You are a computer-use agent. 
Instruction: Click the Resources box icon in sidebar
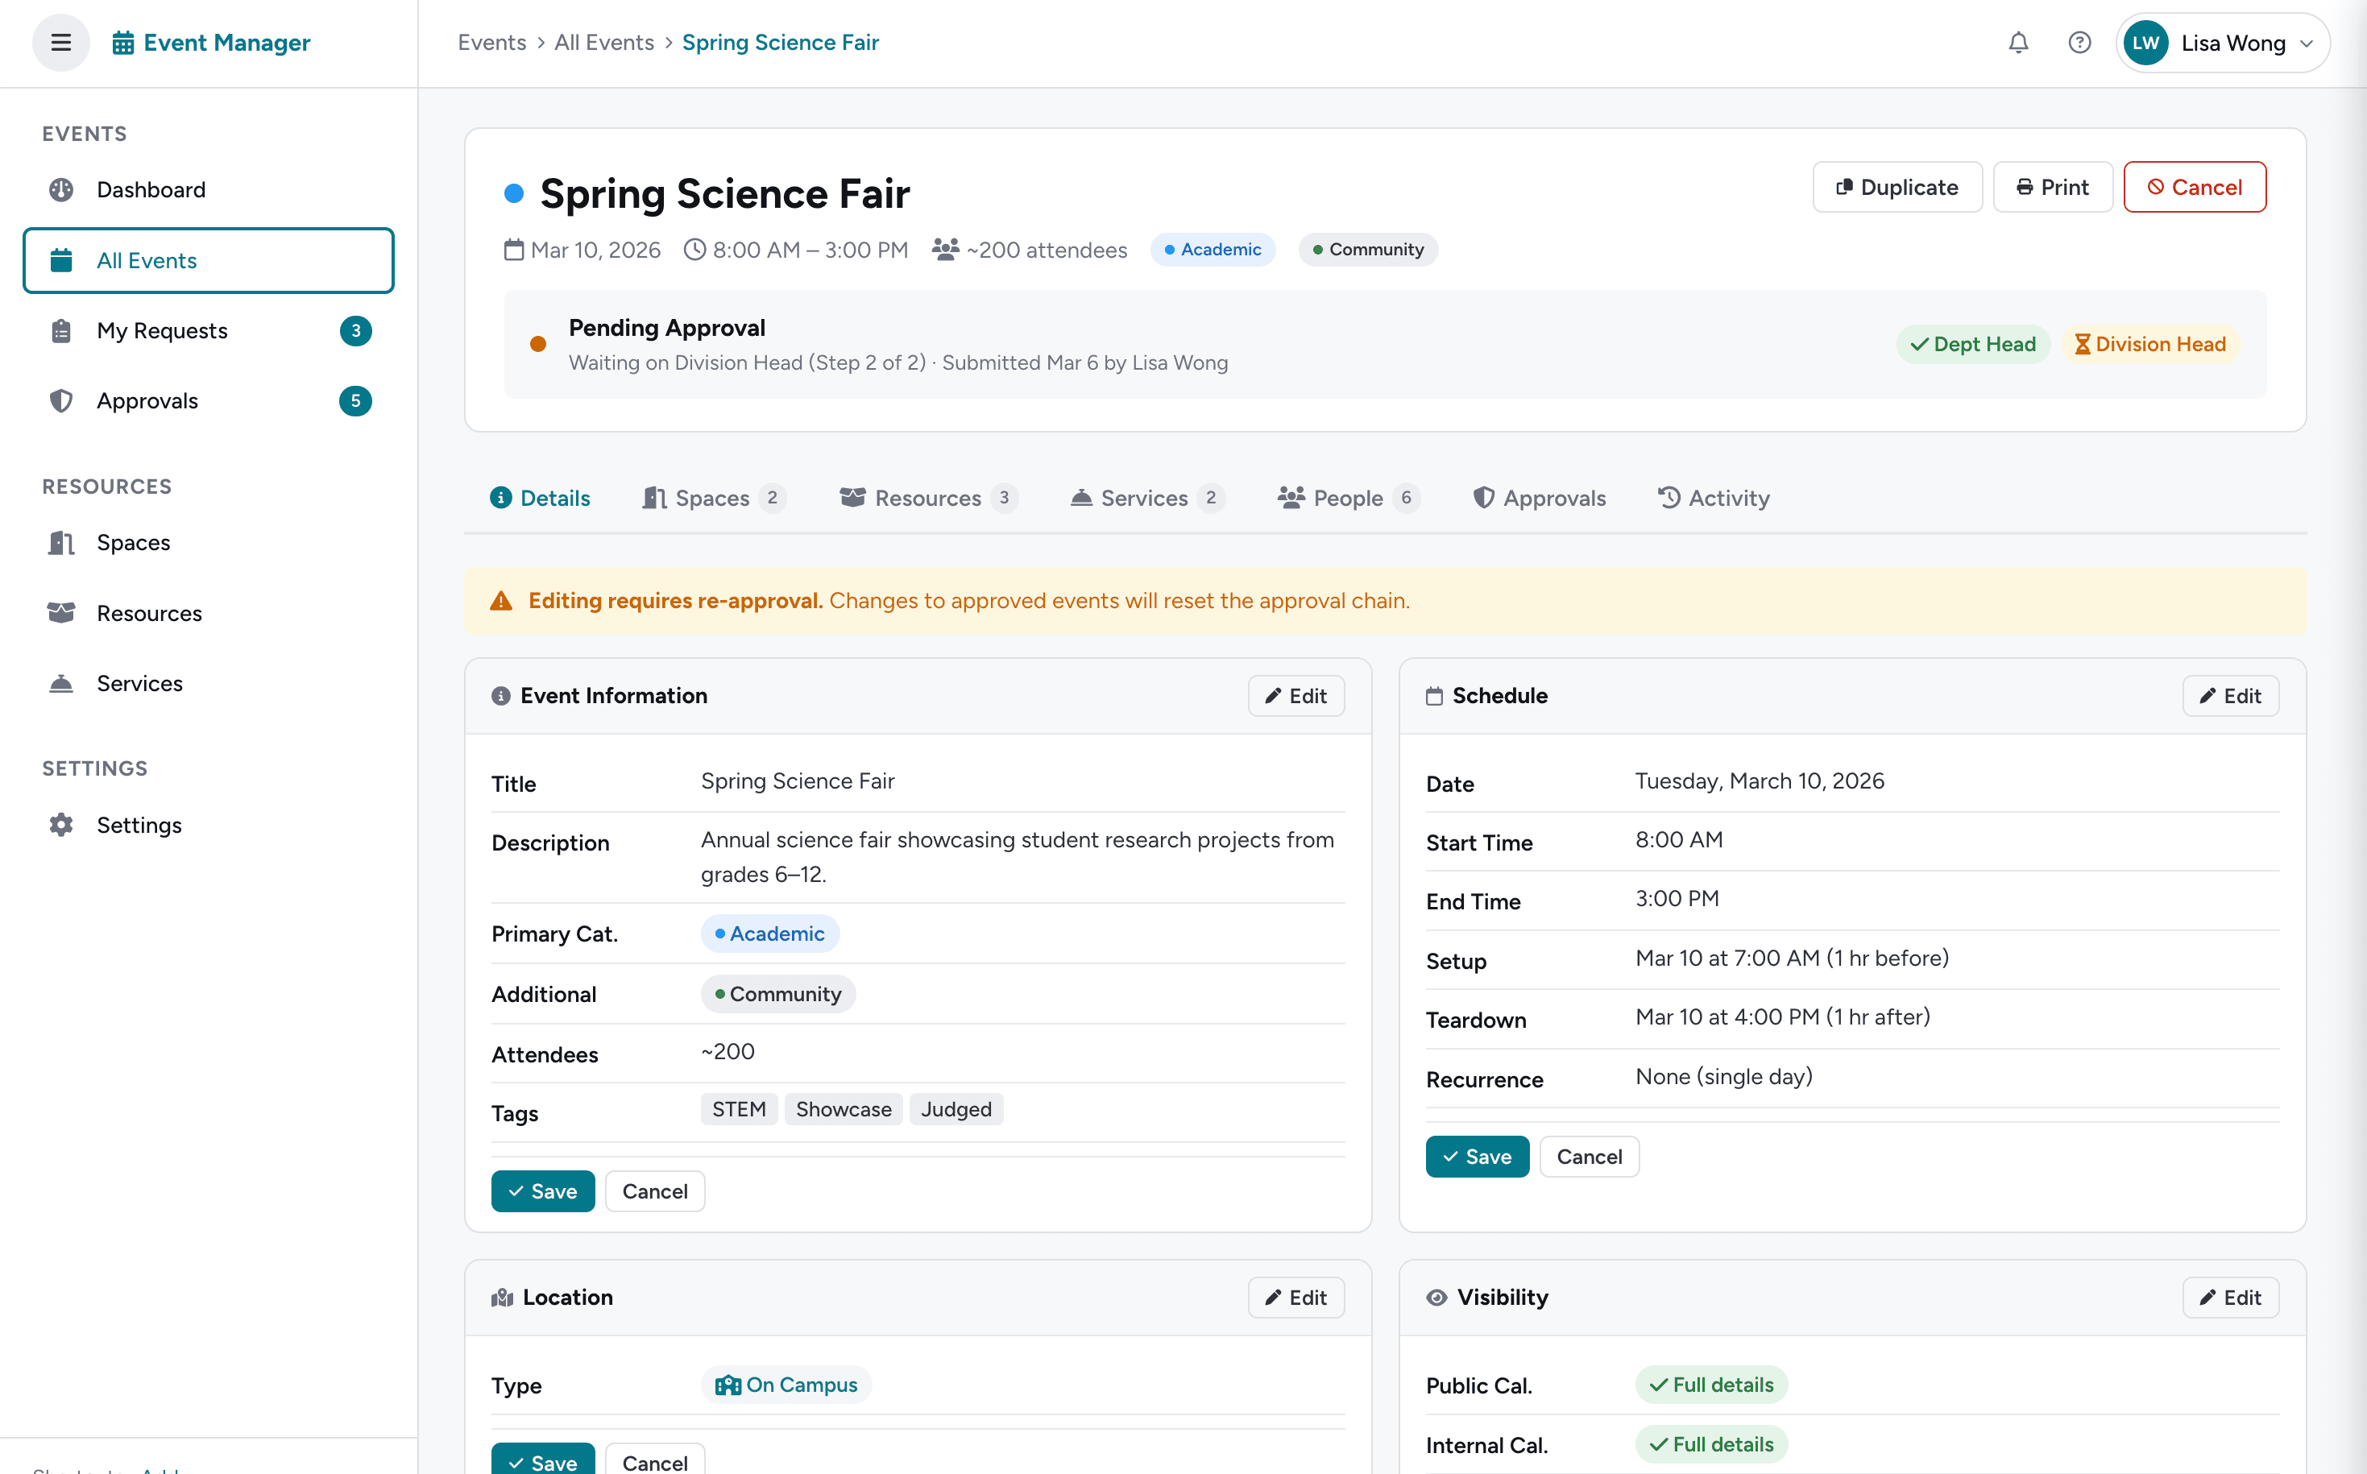pyautogui.click(x=61, y=612)
